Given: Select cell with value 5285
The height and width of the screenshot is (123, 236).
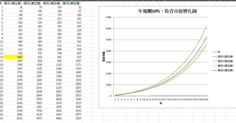Looking at the screenshot, I should 72,118.
